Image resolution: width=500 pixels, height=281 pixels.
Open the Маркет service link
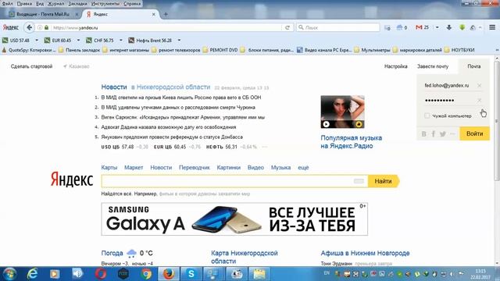134,167
